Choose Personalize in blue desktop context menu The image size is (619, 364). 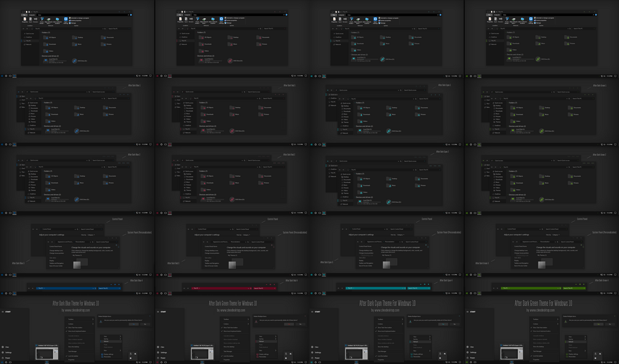(x=111, y=357)
